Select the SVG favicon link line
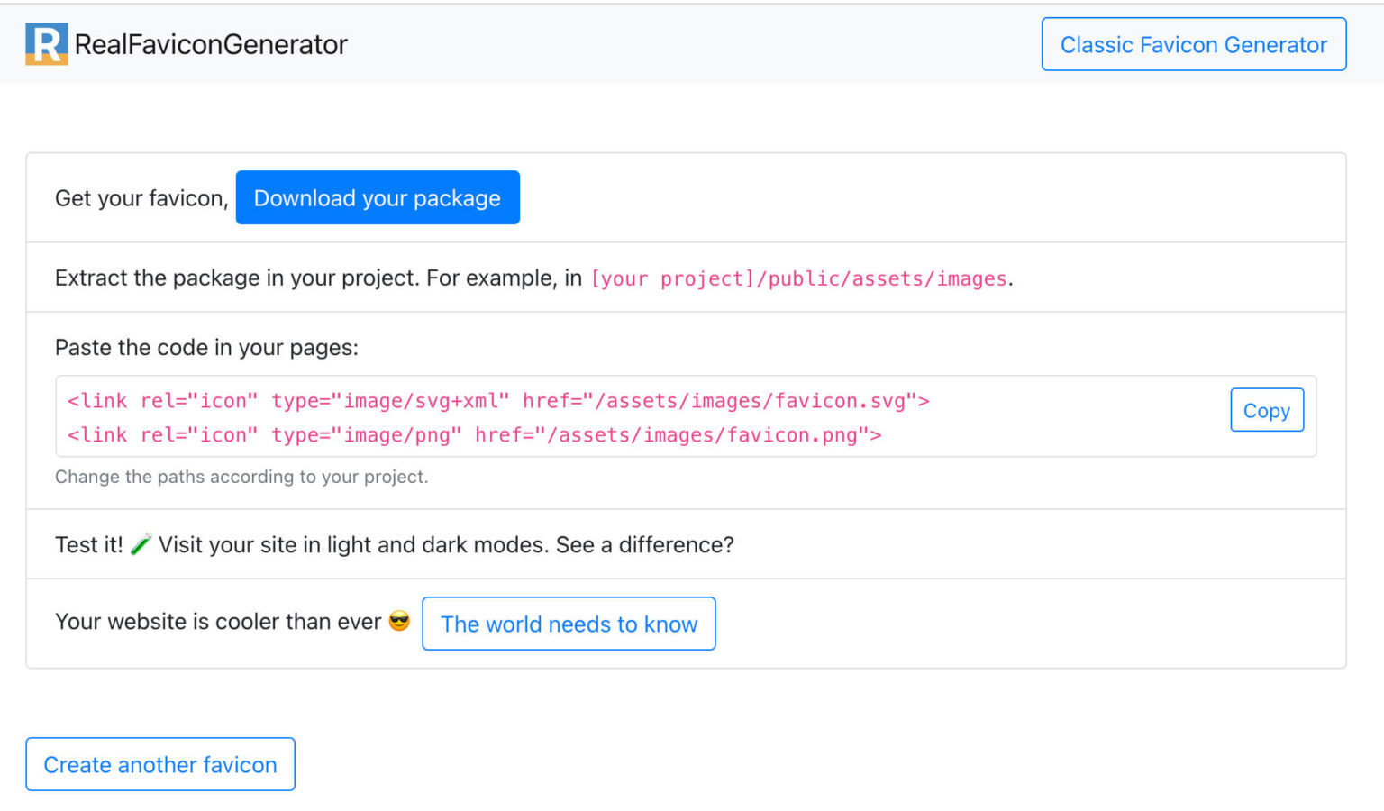The width and height of the screenshot is (1384, 811). point(498,400)
